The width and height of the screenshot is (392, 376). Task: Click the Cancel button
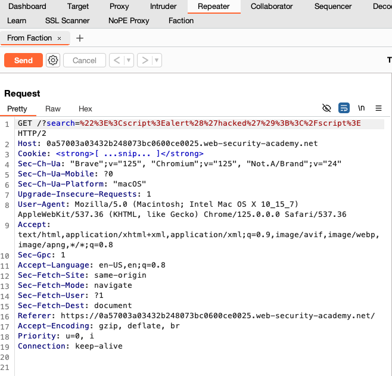tap(85, 60)
